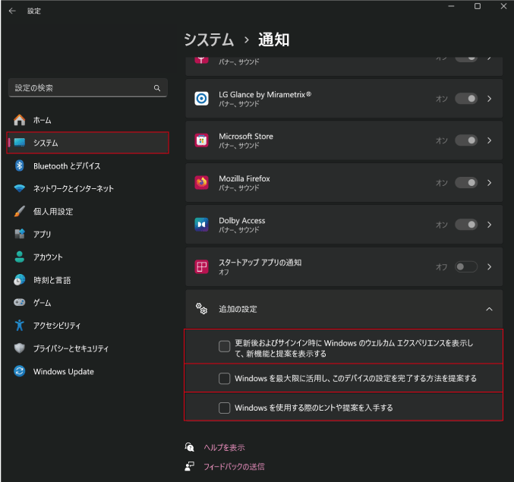Viewport: 514px width, 482px height.
Task: Click the Dolby Access app icon
Action: 201,225
